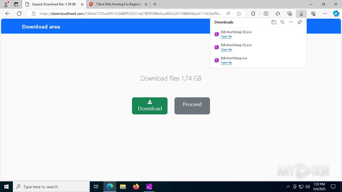Click EzExtractSetup.exe file name
The image size is (342, 192).
(234, 58)
